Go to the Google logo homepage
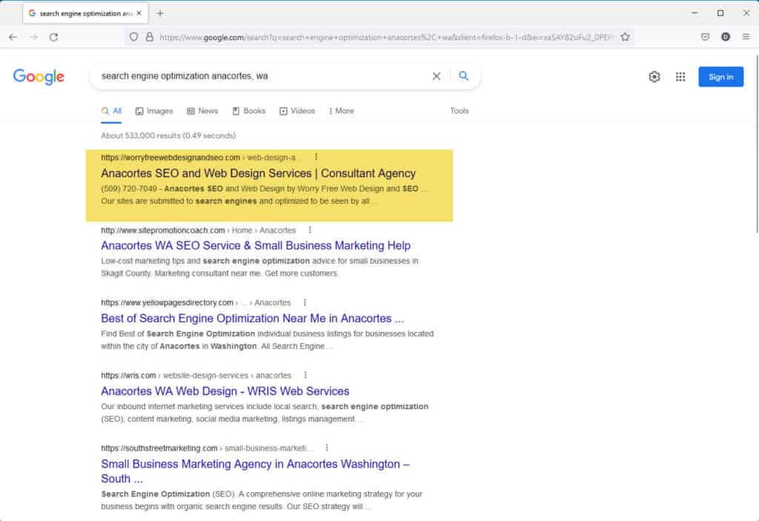Image resolution: width=759 pixels, height=521 pixels. click(39, 76)
